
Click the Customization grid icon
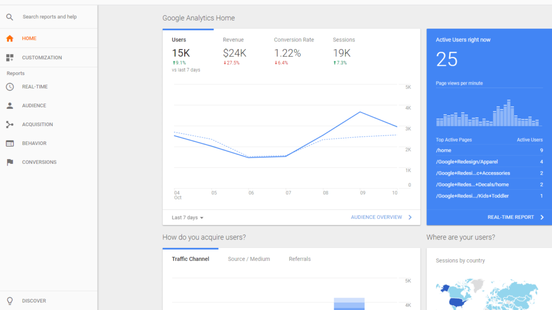(x=10, y=58)
